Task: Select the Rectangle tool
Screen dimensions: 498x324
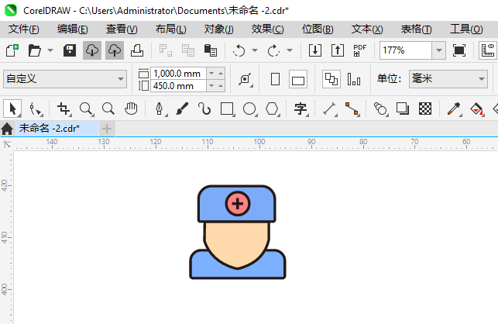Action: [x=227, y=109]
